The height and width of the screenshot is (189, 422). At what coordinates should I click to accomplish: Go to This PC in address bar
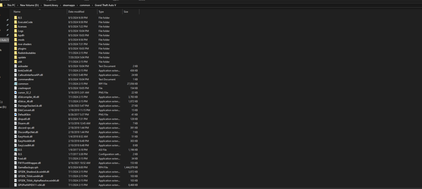click(x=11, y=5)
